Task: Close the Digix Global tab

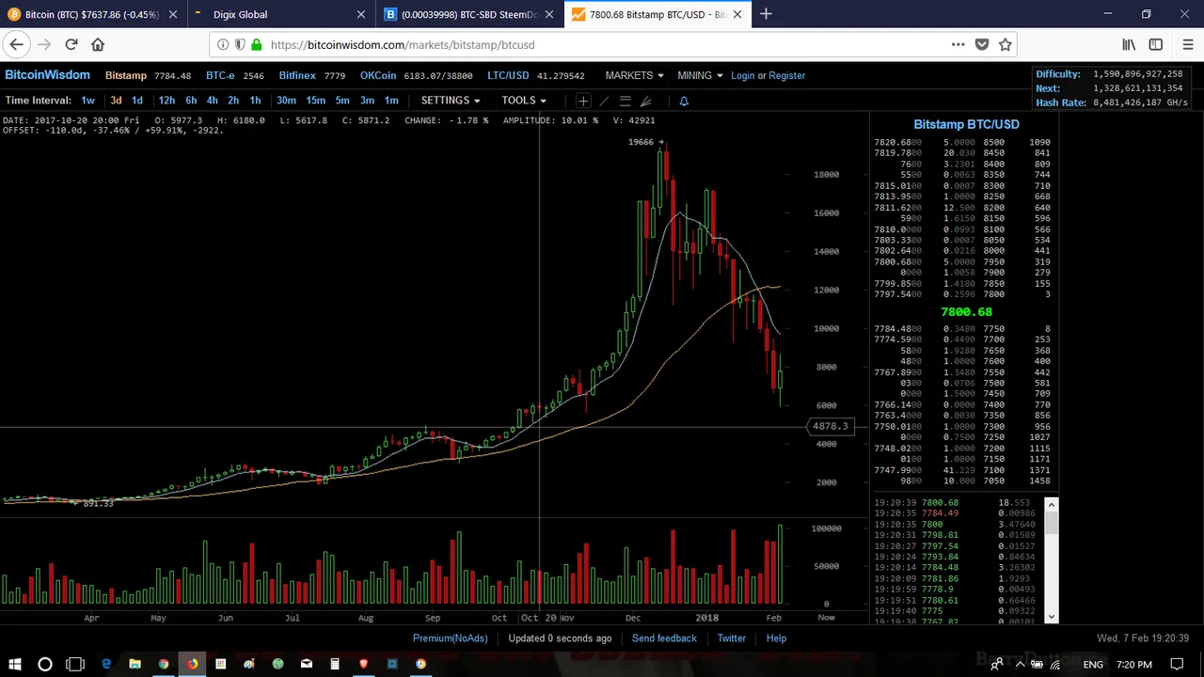Action: (x=361, y=14)
